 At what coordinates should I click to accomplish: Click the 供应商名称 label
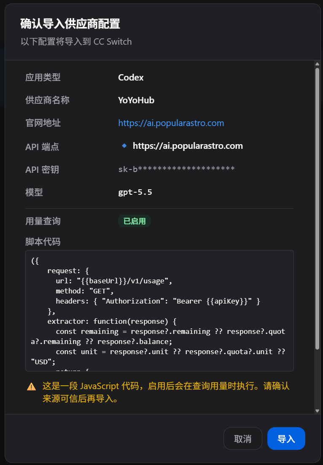(x=48, y=100)
